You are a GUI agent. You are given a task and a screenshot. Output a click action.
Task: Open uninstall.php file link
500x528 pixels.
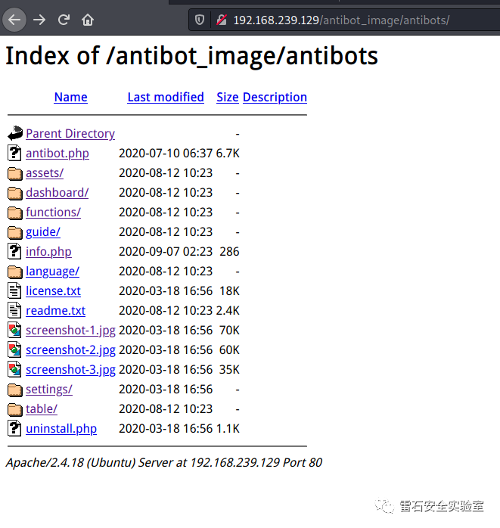click(x=61, y=429)
